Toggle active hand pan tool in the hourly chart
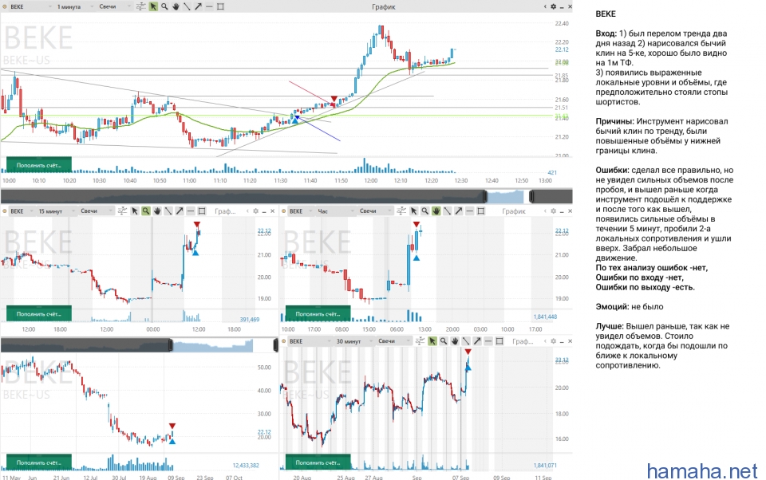Screen dimensions: 766x480 (x=436, y=211)
